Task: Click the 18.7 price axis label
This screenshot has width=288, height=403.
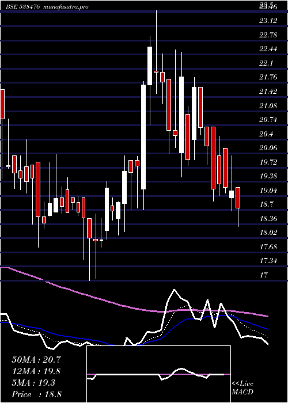Action: (266, 205)
